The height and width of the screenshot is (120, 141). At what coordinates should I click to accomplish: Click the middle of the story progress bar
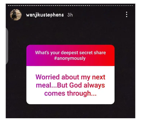pyautogui.click(x=70, y=6)
